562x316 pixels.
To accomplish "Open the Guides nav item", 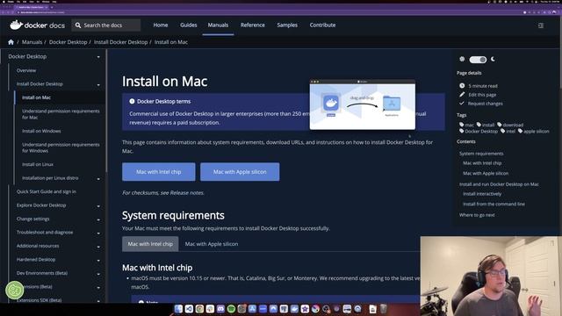I will pyautogui.click(x=189, y=25).
